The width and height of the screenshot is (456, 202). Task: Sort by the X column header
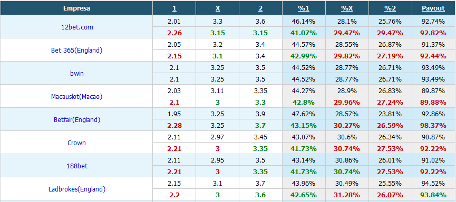click(x=218, y=8)
